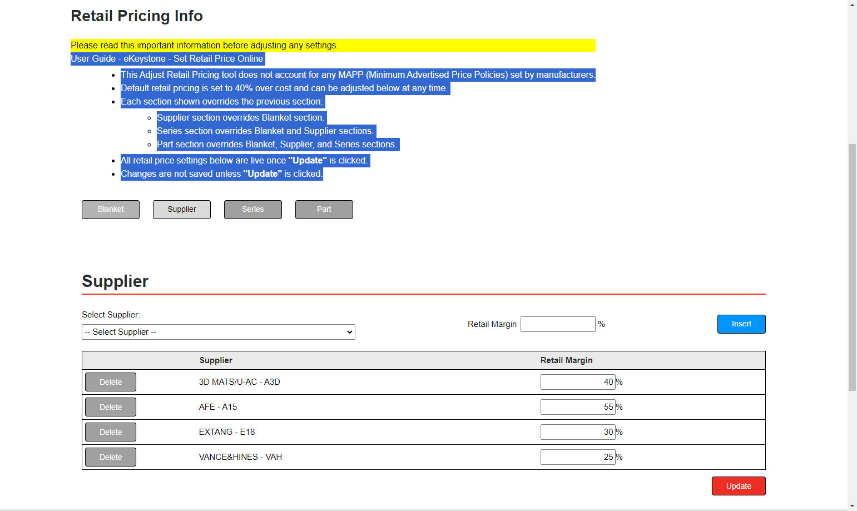The height and width of the screenshot is (511, 857).
Task: Click the blue Insert button
Action: pyautogui.click(x=741, y=324)
